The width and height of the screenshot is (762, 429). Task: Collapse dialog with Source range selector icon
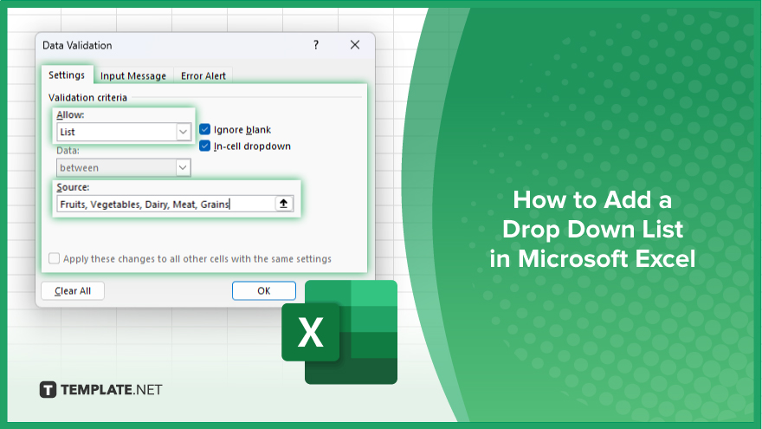click(284, 204)
